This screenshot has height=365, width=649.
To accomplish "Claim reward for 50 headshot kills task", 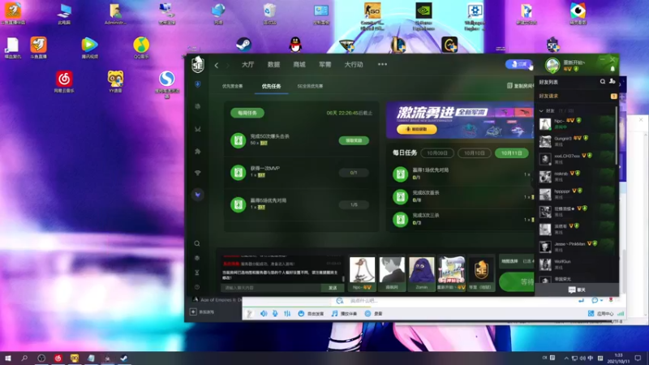I will click(354, 140).
